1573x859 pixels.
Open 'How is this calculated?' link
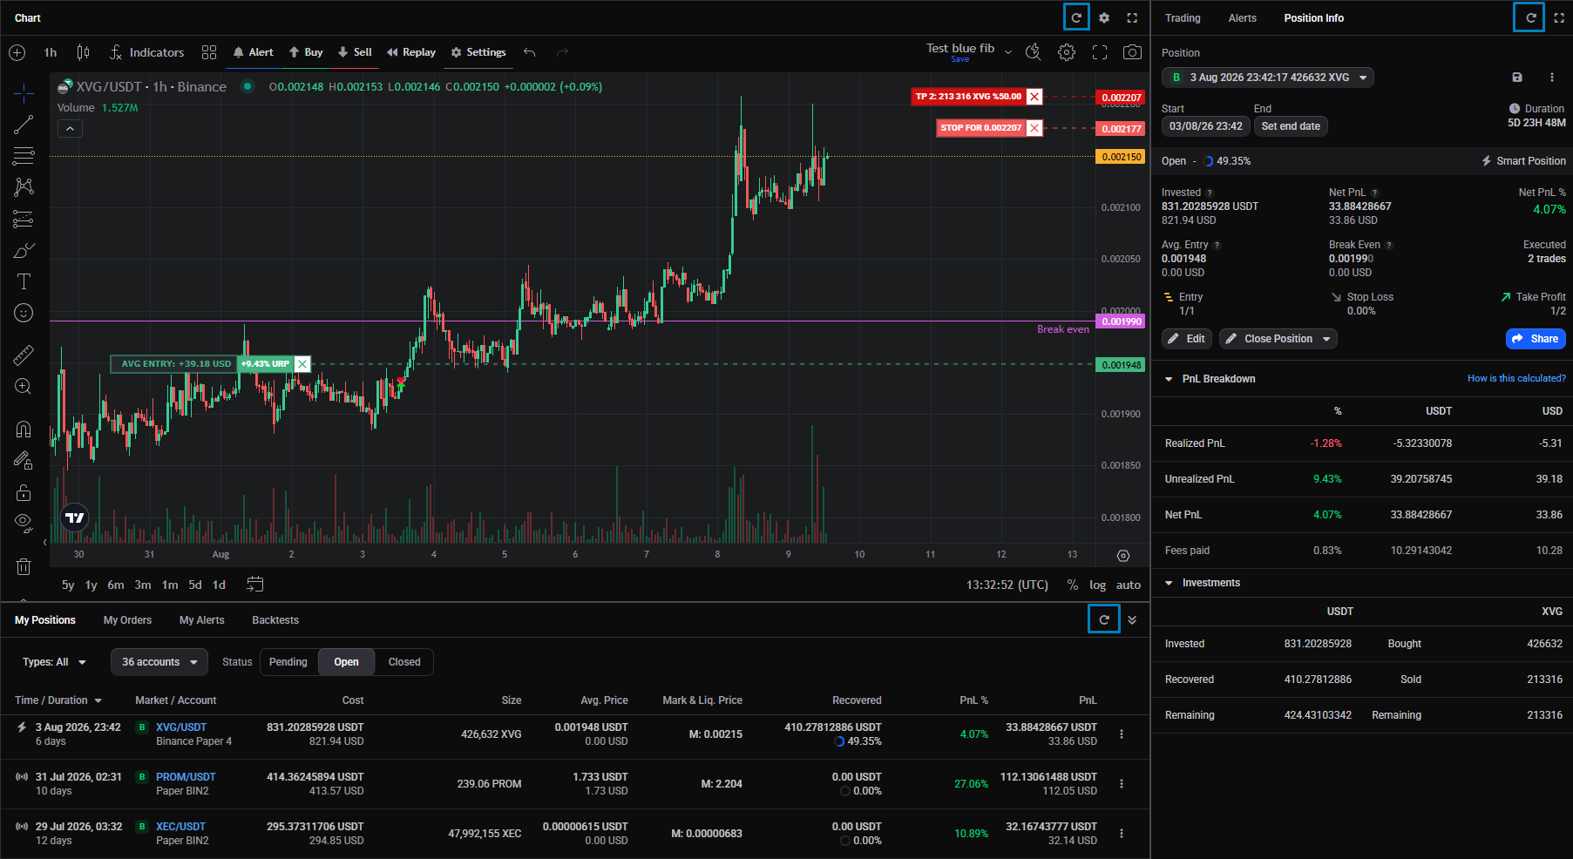click(x=1516, y=378)
